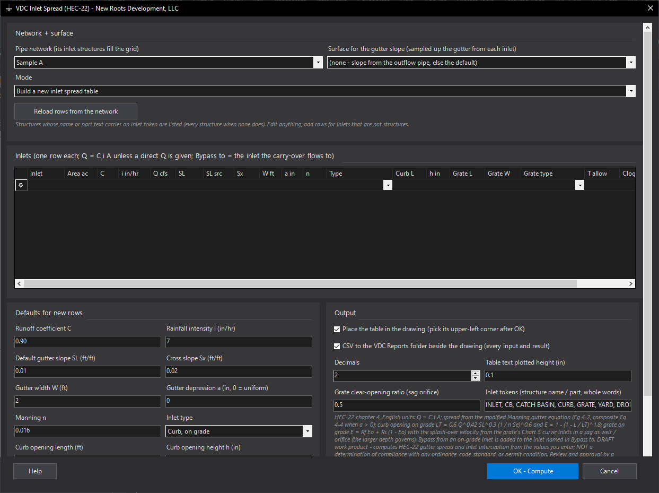Screen dimensions: 659x493
Task: Open the Pipe network dropdown showing Sample A
Action: click(318, 63)
